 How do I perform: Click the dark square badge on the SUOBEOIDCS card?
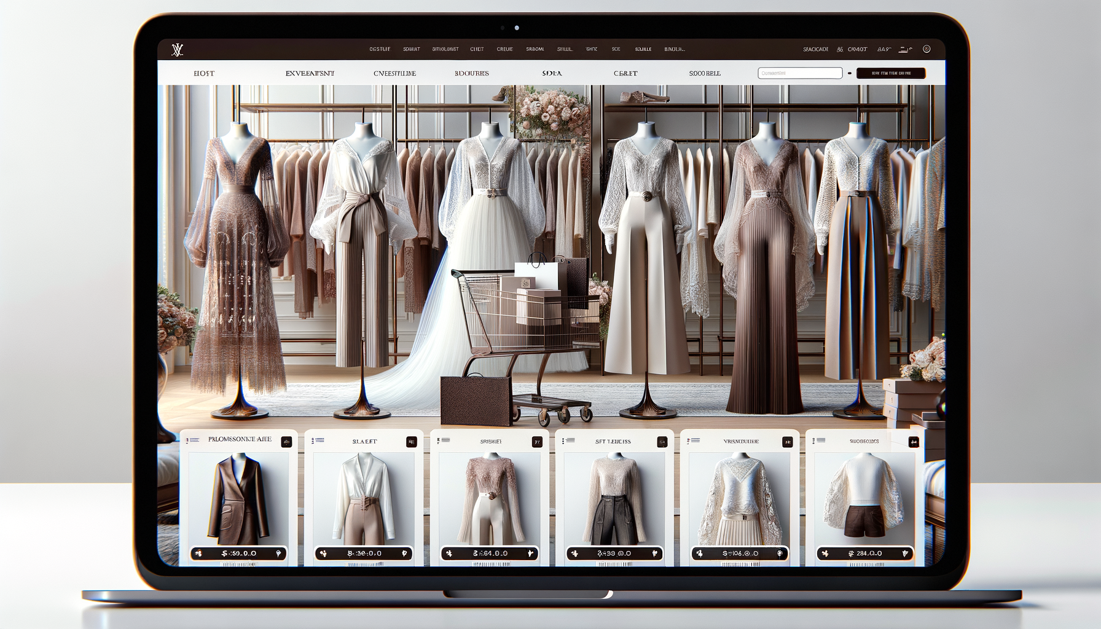tap(914, 442)
